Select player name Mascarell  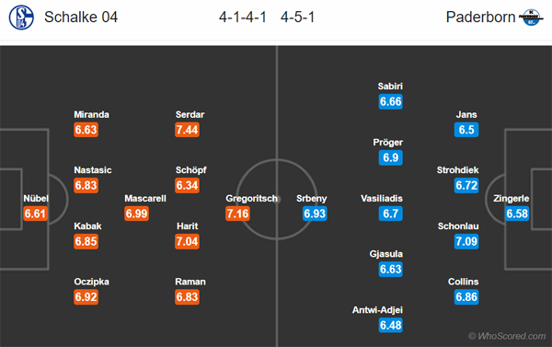145,198
